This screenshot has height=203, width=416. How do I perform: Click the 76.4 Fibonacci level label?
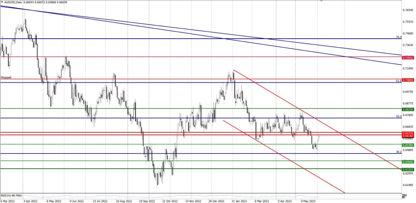(399, 37)
